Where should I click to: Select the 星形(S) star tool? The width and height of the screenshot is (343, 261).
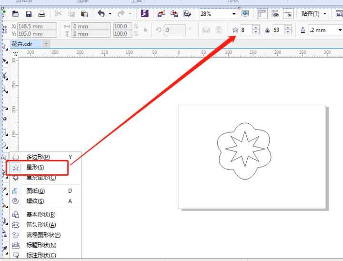coord(35,167)
